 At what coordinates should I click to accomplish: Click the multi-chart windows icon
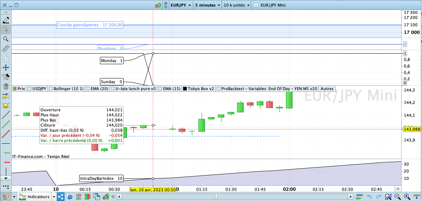click(x=96, y=197)
